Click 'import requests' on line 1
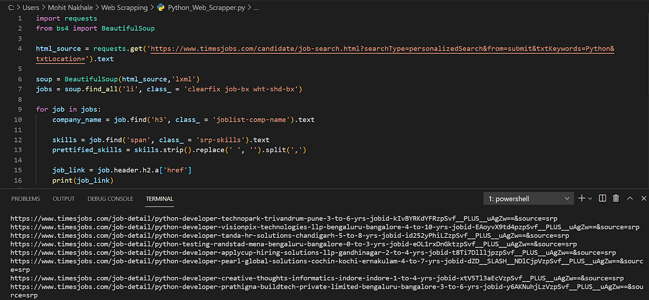The width and height of the screenshot is (649, 300). [67, 18]
